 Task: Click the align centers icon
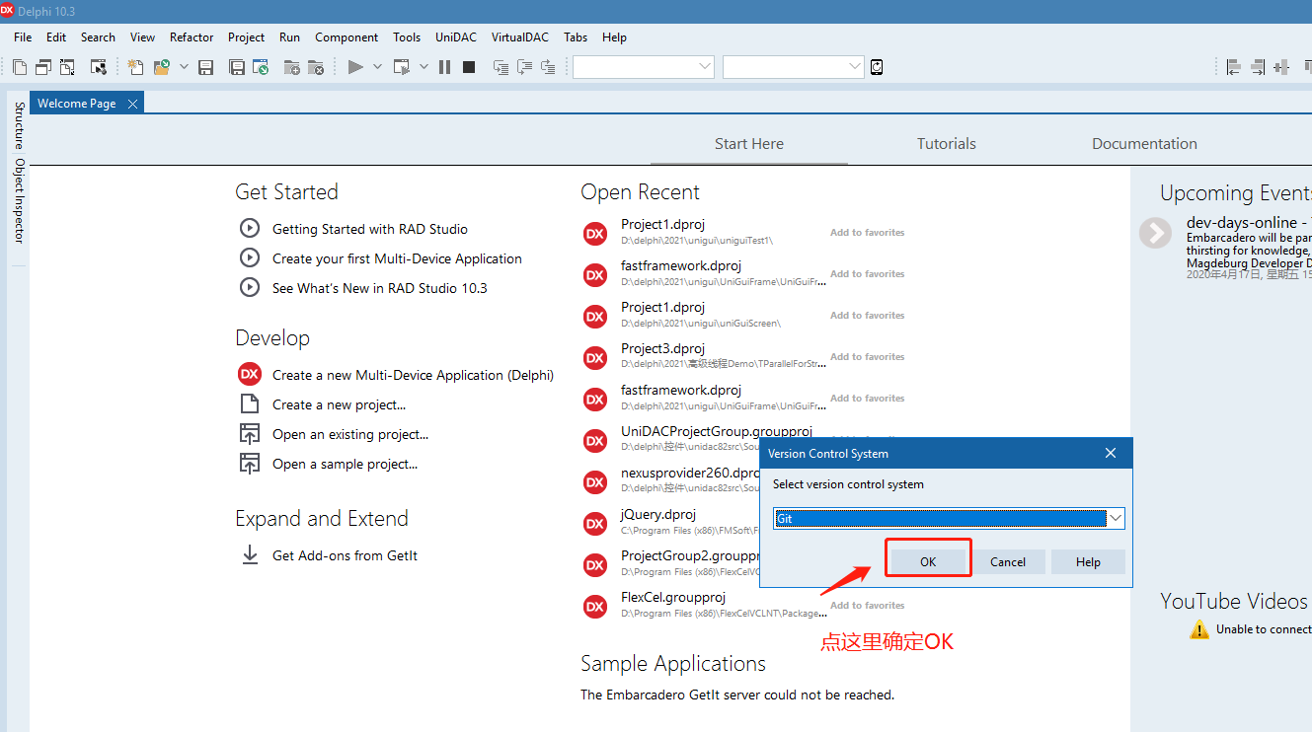tap(1281, 67)
